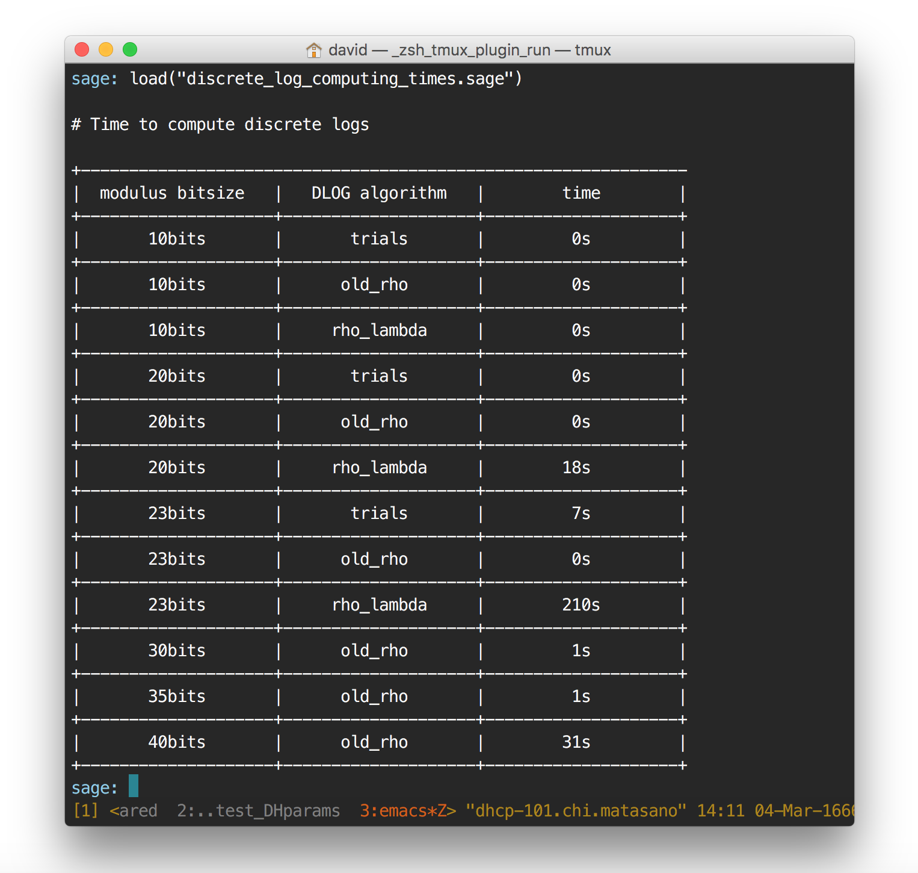The width and height of the screenshot is (918, 873).
Task: Click the load discrete_log_computing_times.sage command
Action: (326, 79)
